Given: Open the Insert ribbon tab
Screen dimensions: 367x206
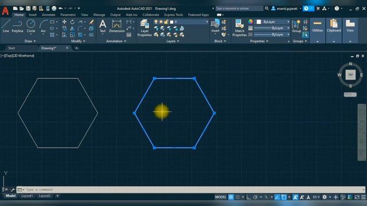Looking at the screenshot, I should coord(33,15).
